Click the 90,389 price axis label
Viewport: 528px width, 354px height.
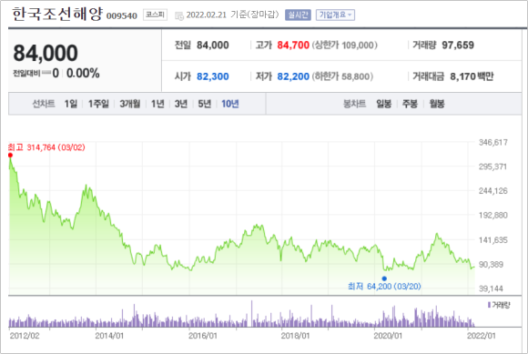[491, 265]
